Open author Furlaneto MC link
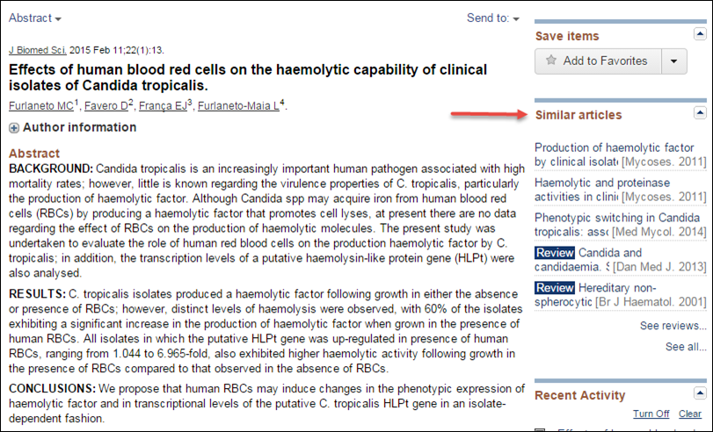The width and height of the screenshot is (713, 432). [41, 106]
